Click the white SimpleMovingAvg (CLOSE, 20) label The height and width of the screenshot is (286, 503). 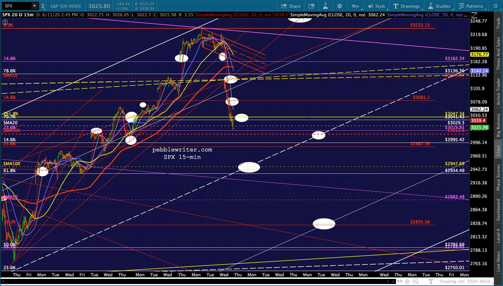[x=328, y=15]
